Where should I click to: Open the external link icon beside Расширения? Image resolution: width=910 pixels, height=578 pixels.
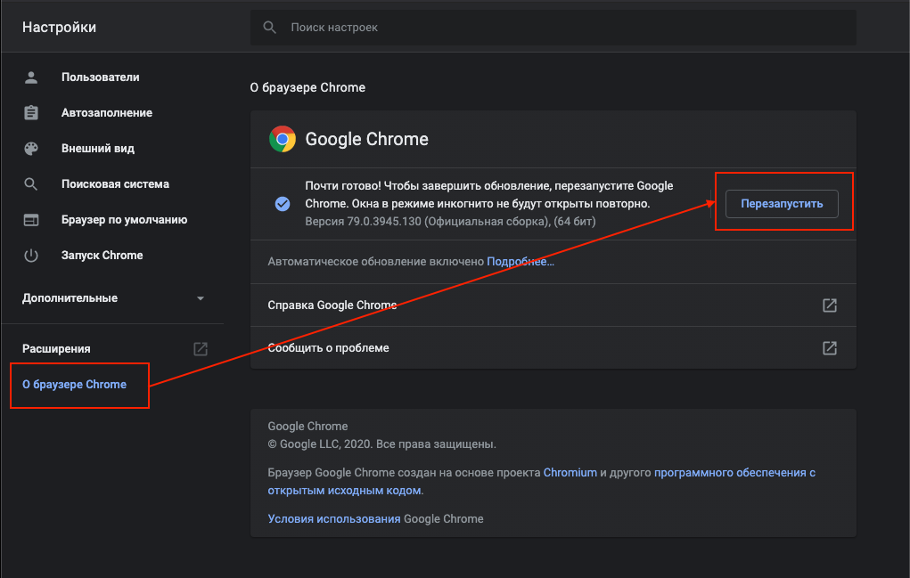pos(201,349)
